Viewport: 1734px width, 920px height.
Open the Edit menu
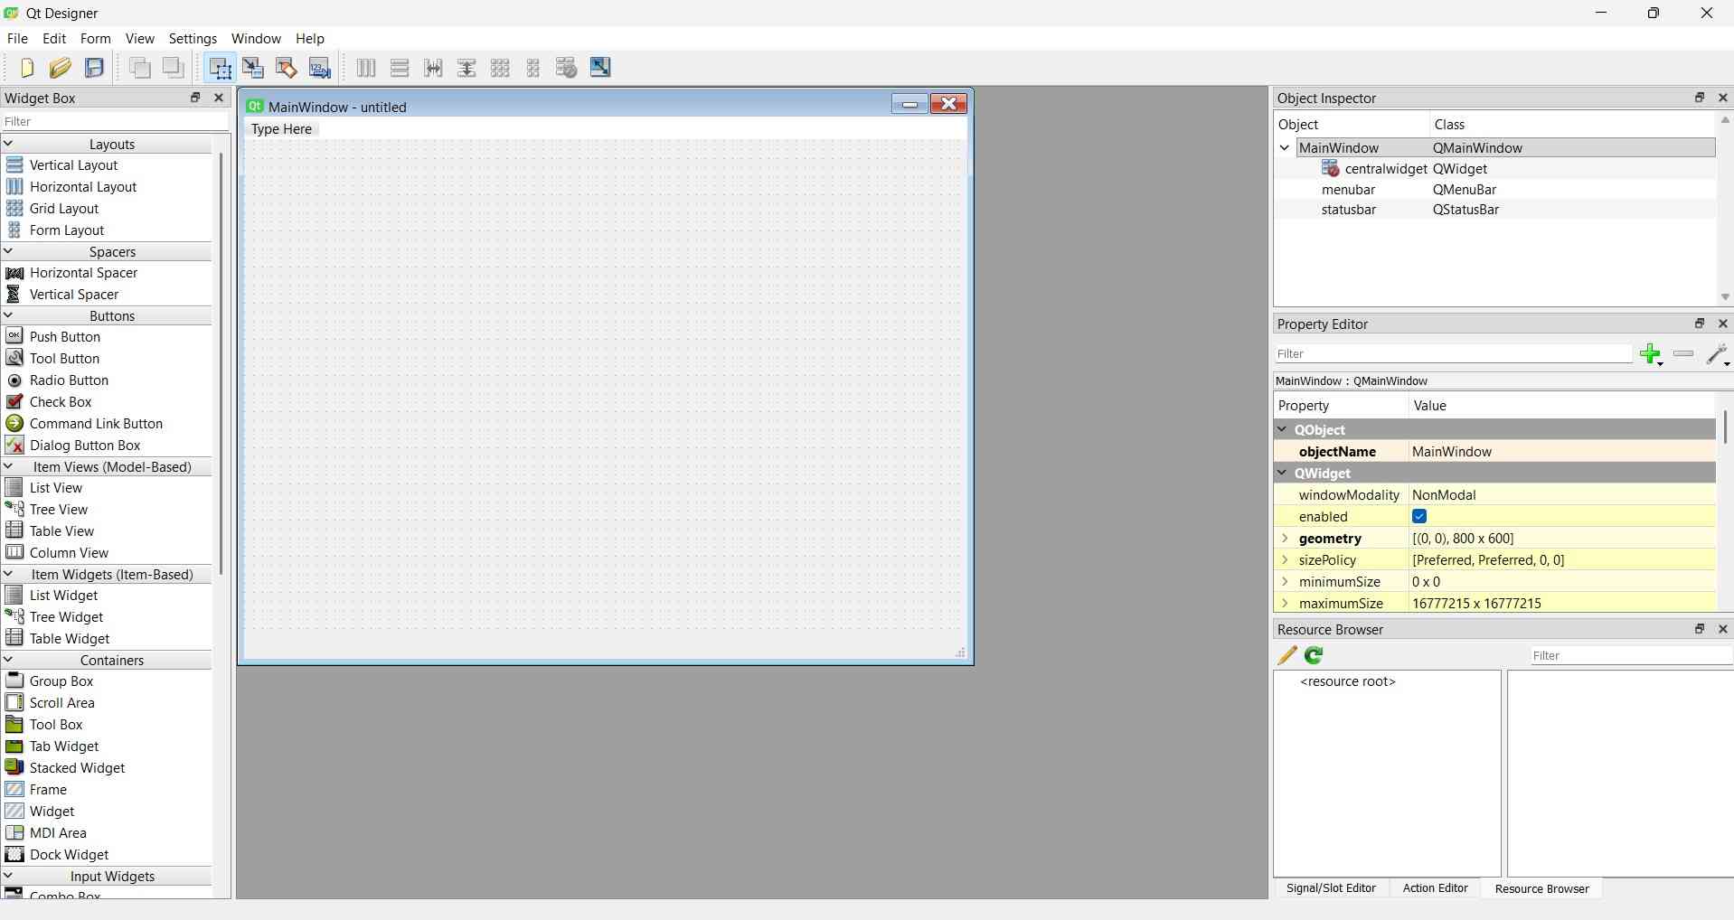(54, 39)
